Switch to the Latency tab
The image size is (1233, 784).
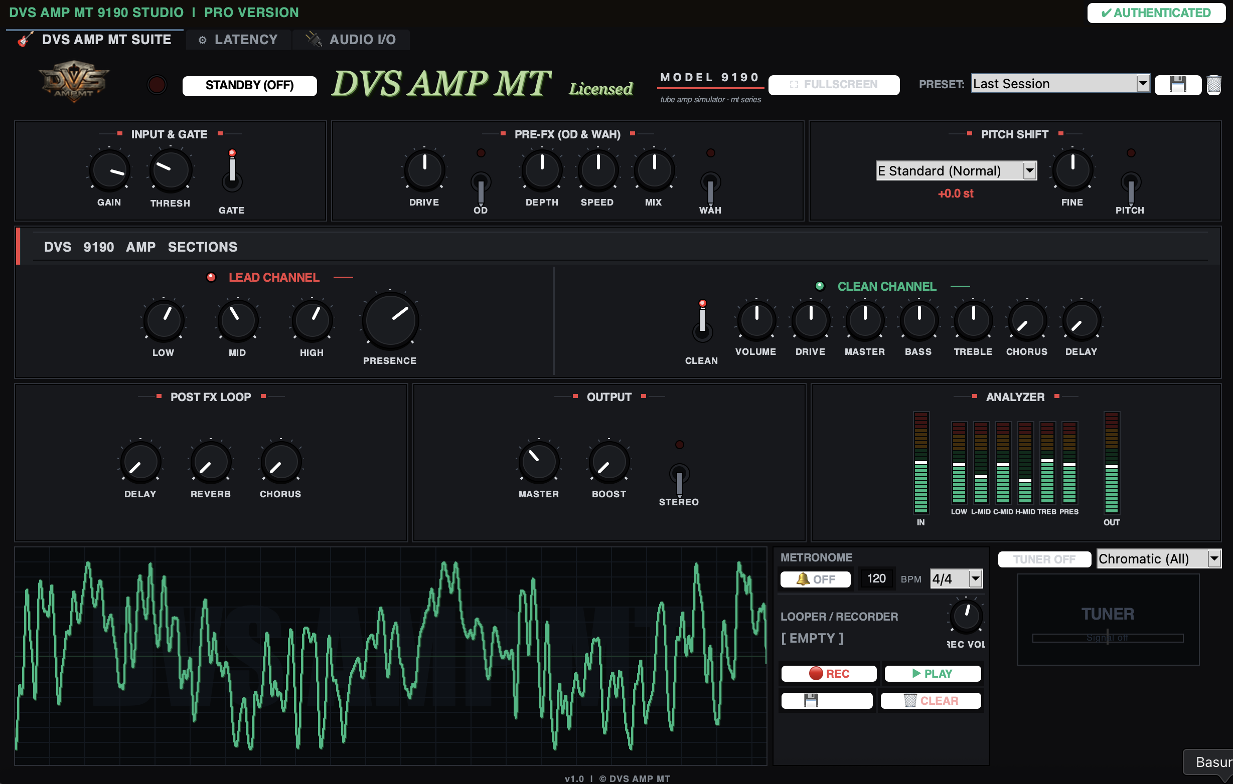[238, 40]
